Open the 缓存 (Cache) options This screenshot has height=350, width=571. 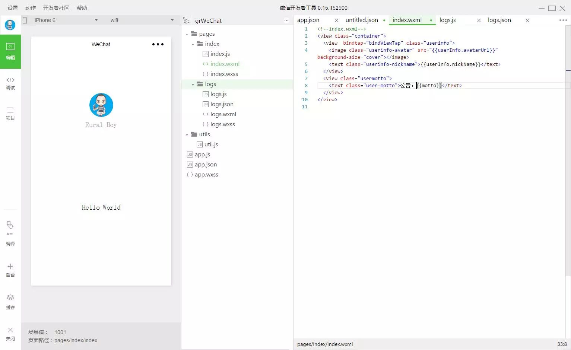coord(10,302)
